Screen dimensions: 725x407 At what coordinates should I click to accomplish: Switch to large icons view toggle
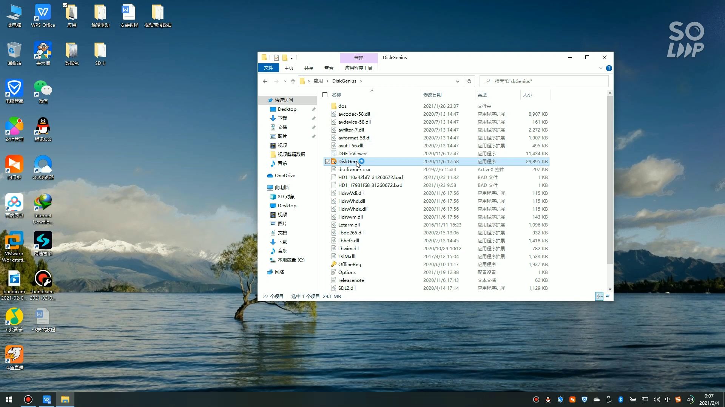tap(608, 296)
